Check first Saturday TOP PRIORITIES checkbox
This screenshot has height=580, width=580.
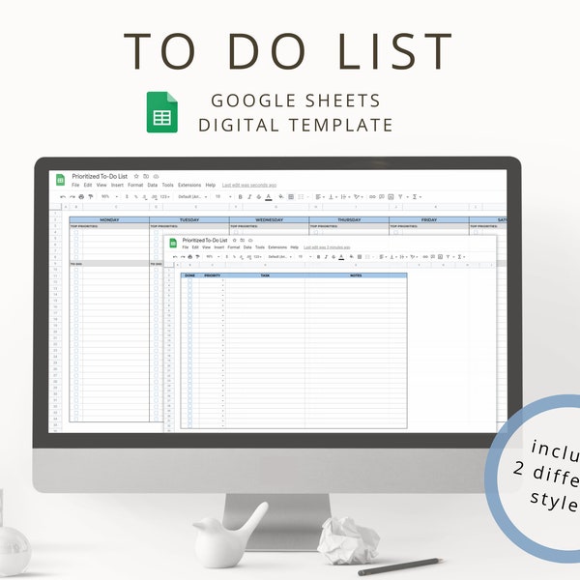point(476,232)
